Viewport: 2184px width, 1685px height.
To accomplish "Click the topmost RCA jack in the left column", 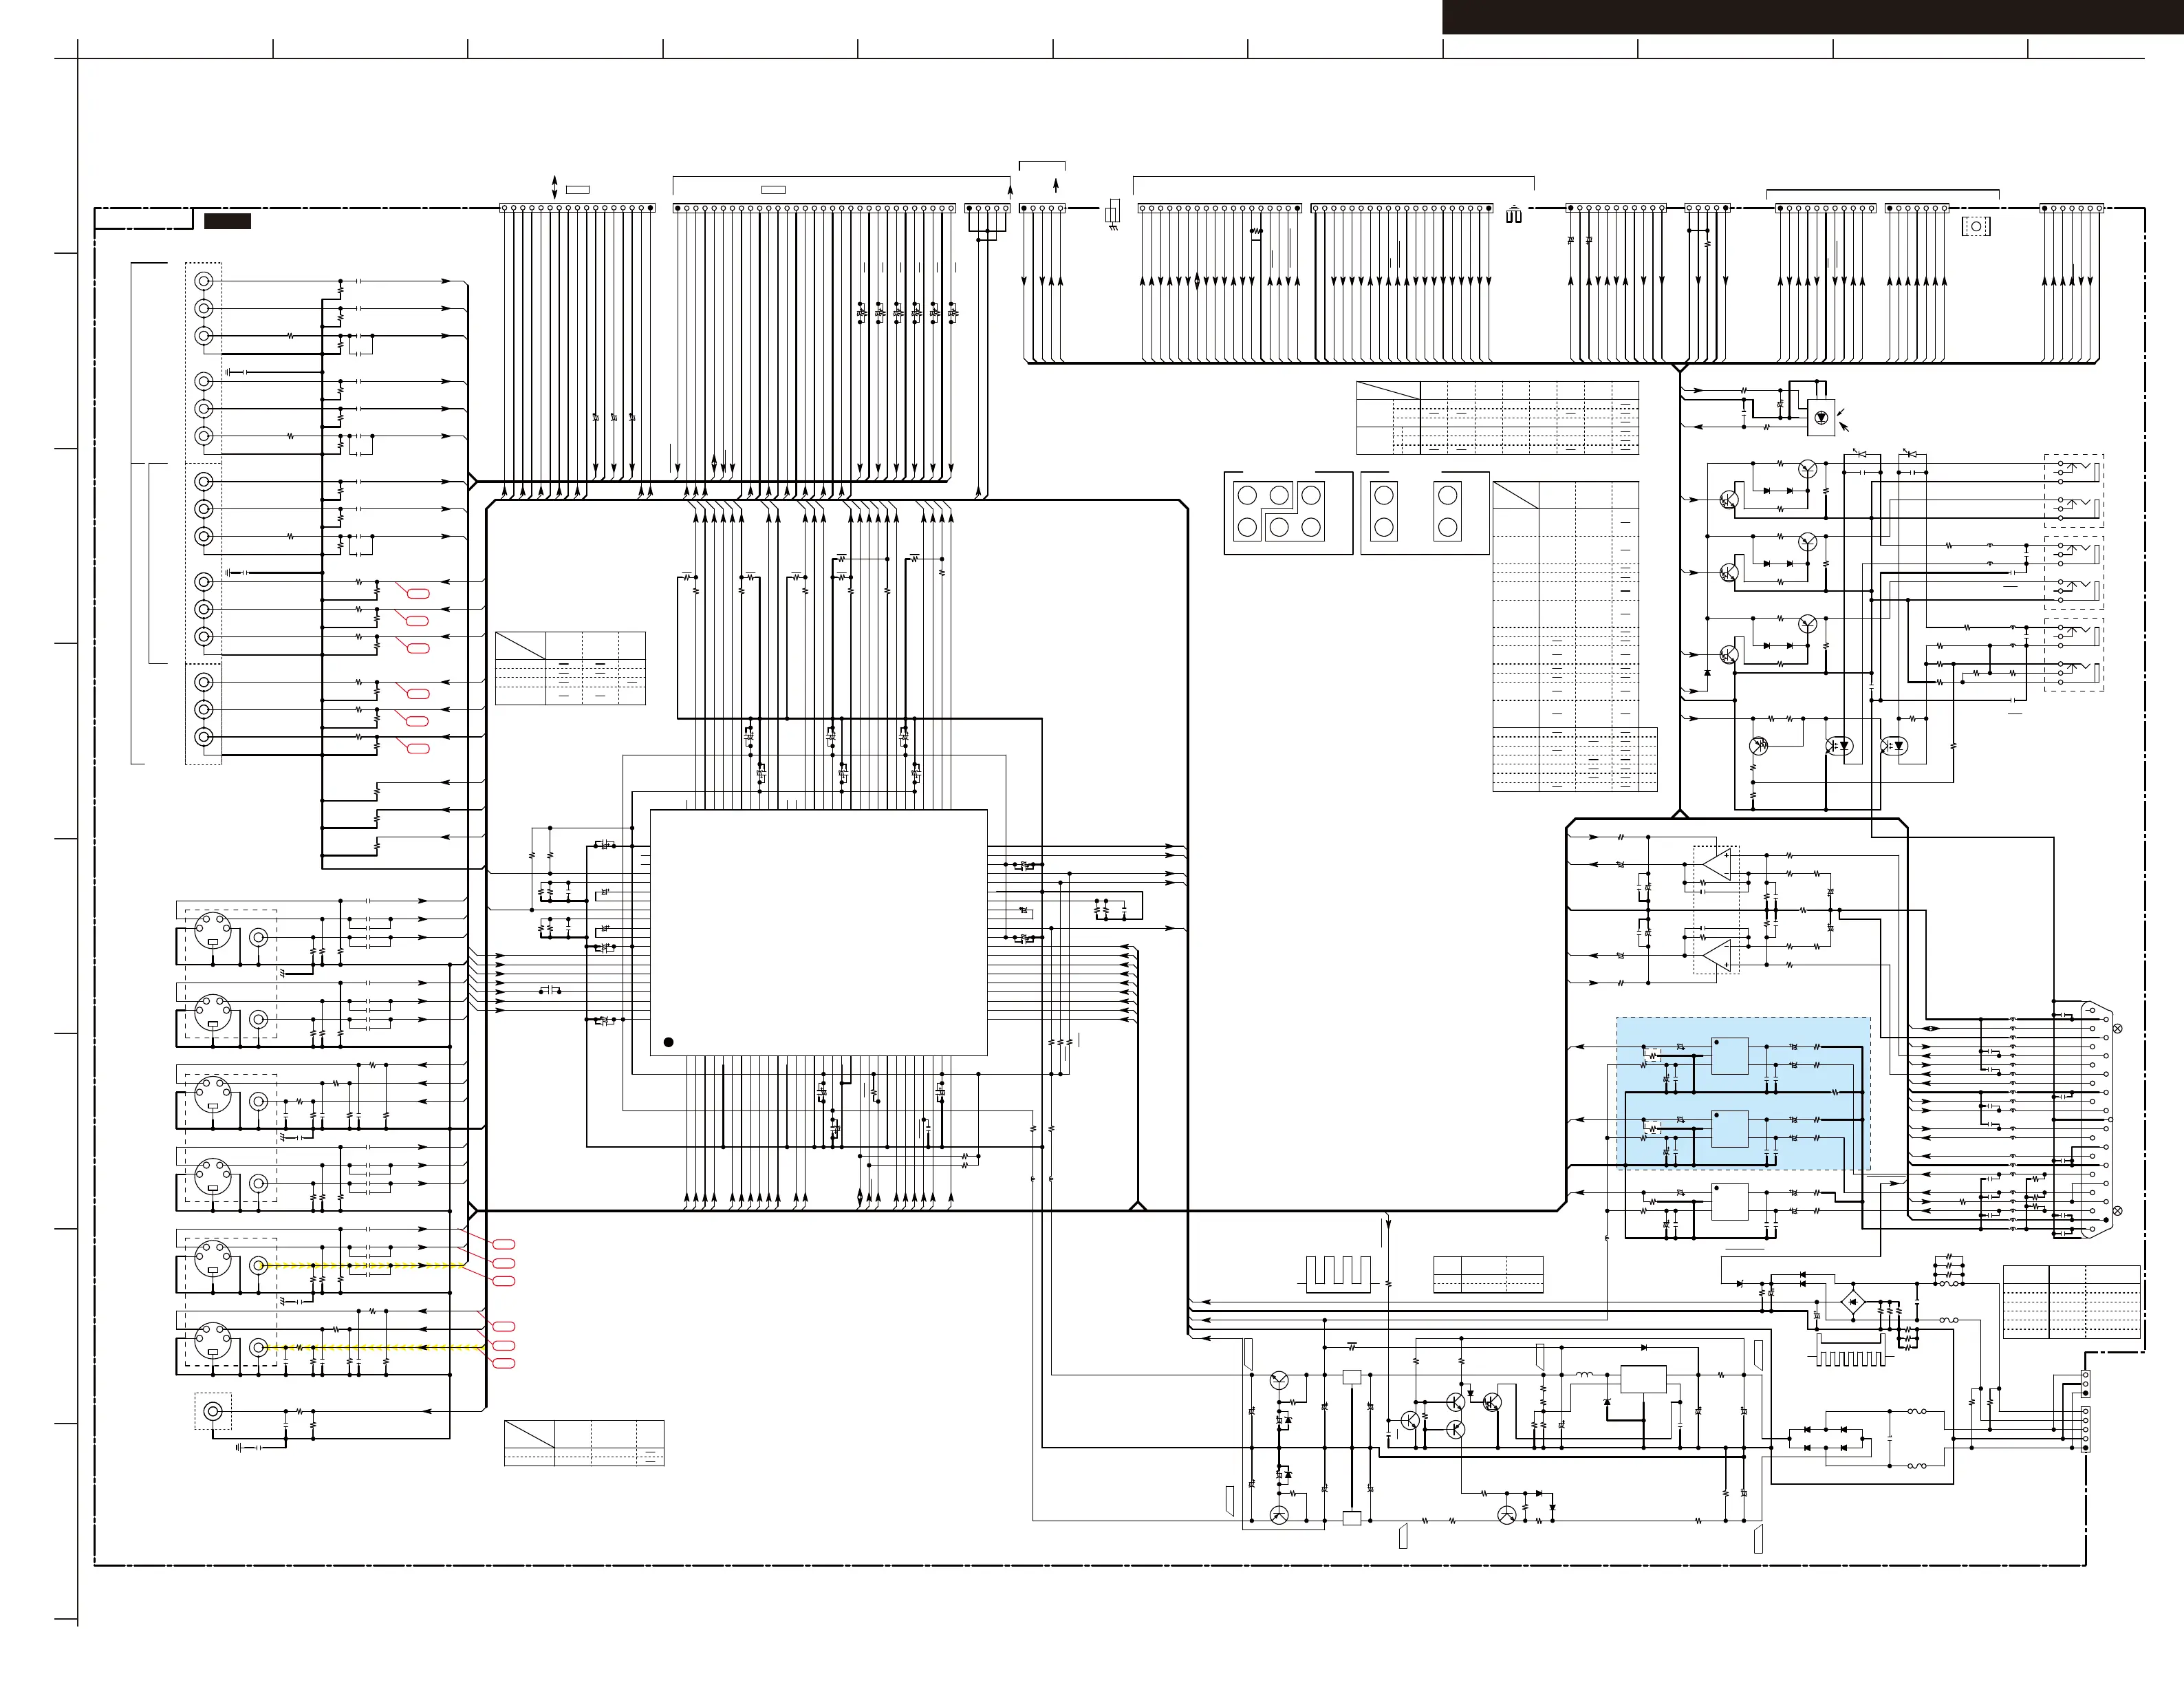I will [x=204, y=281].
